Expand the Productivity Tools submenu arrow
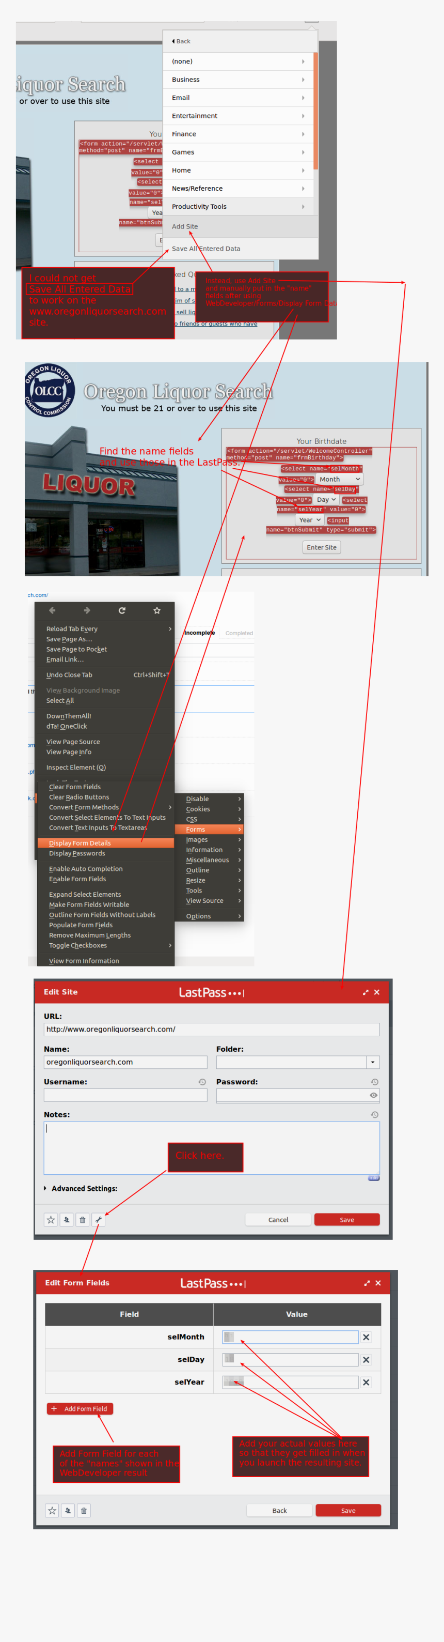Screen dimensions: 444x1642 point(303,207)
